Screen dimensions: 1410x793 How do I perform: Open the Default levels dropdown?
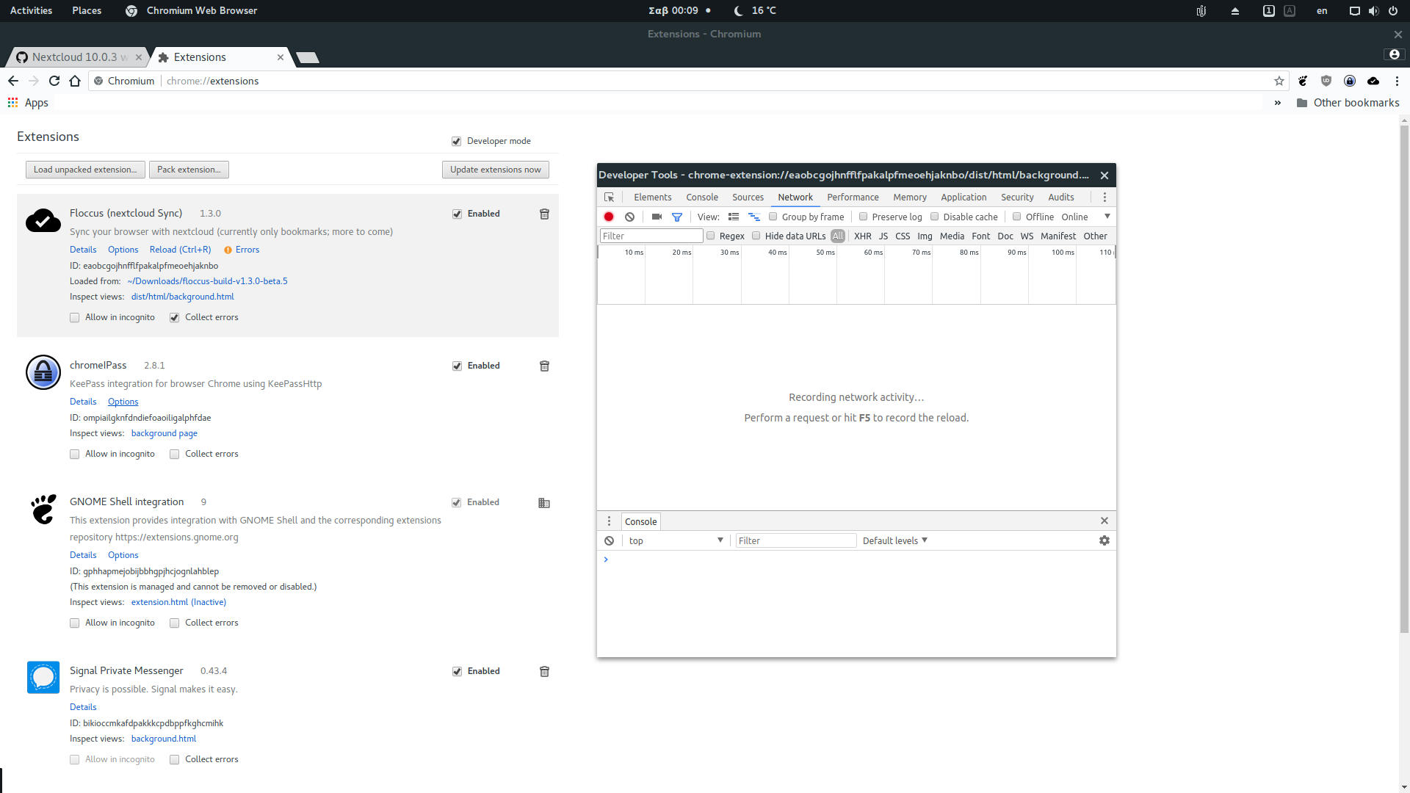click(894, 540)
